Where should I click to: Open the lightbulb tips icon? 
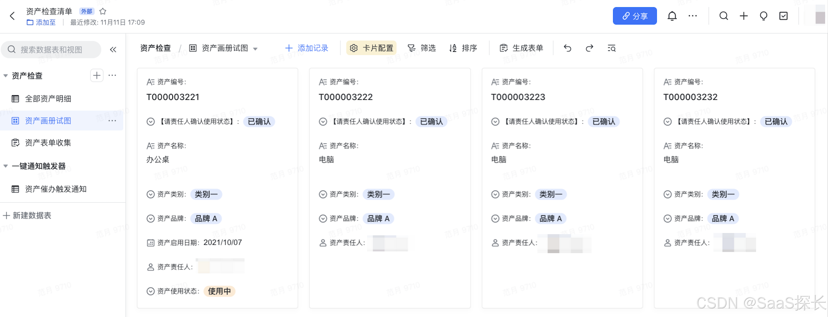click(763, 16)
